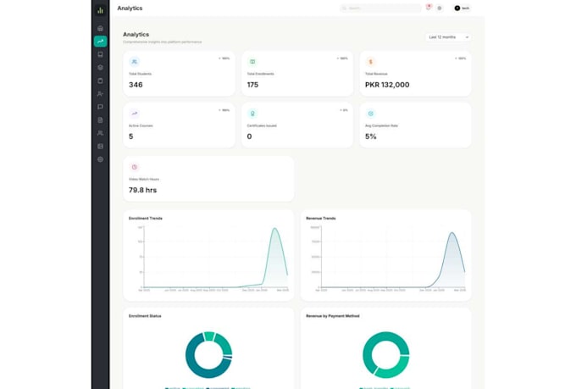Viewport: 576px width, 389px height.
Task: Click the Revenue by Payment Method donut chart
Action: (386, 355)
